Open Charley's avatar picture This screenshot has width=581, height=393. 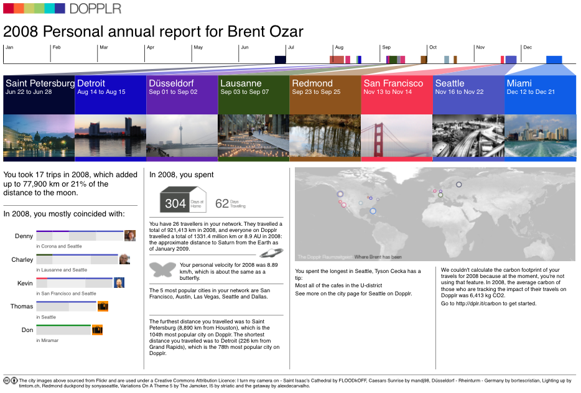tap(124, 259)
